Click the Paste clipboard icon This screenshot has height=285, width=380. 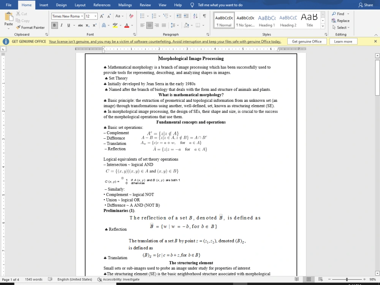tap(8, 17)
